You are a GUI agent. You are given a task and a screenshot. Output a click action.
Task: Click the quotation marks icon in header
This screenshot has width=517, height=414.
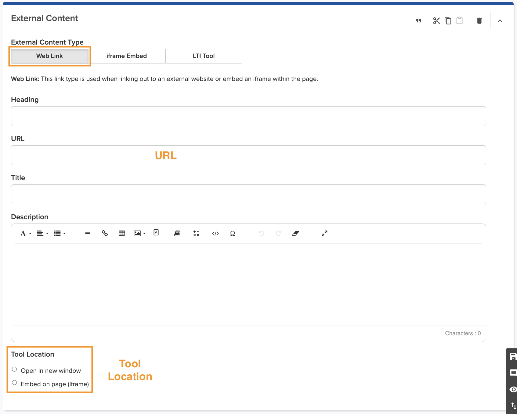click(x=419, y=21)
